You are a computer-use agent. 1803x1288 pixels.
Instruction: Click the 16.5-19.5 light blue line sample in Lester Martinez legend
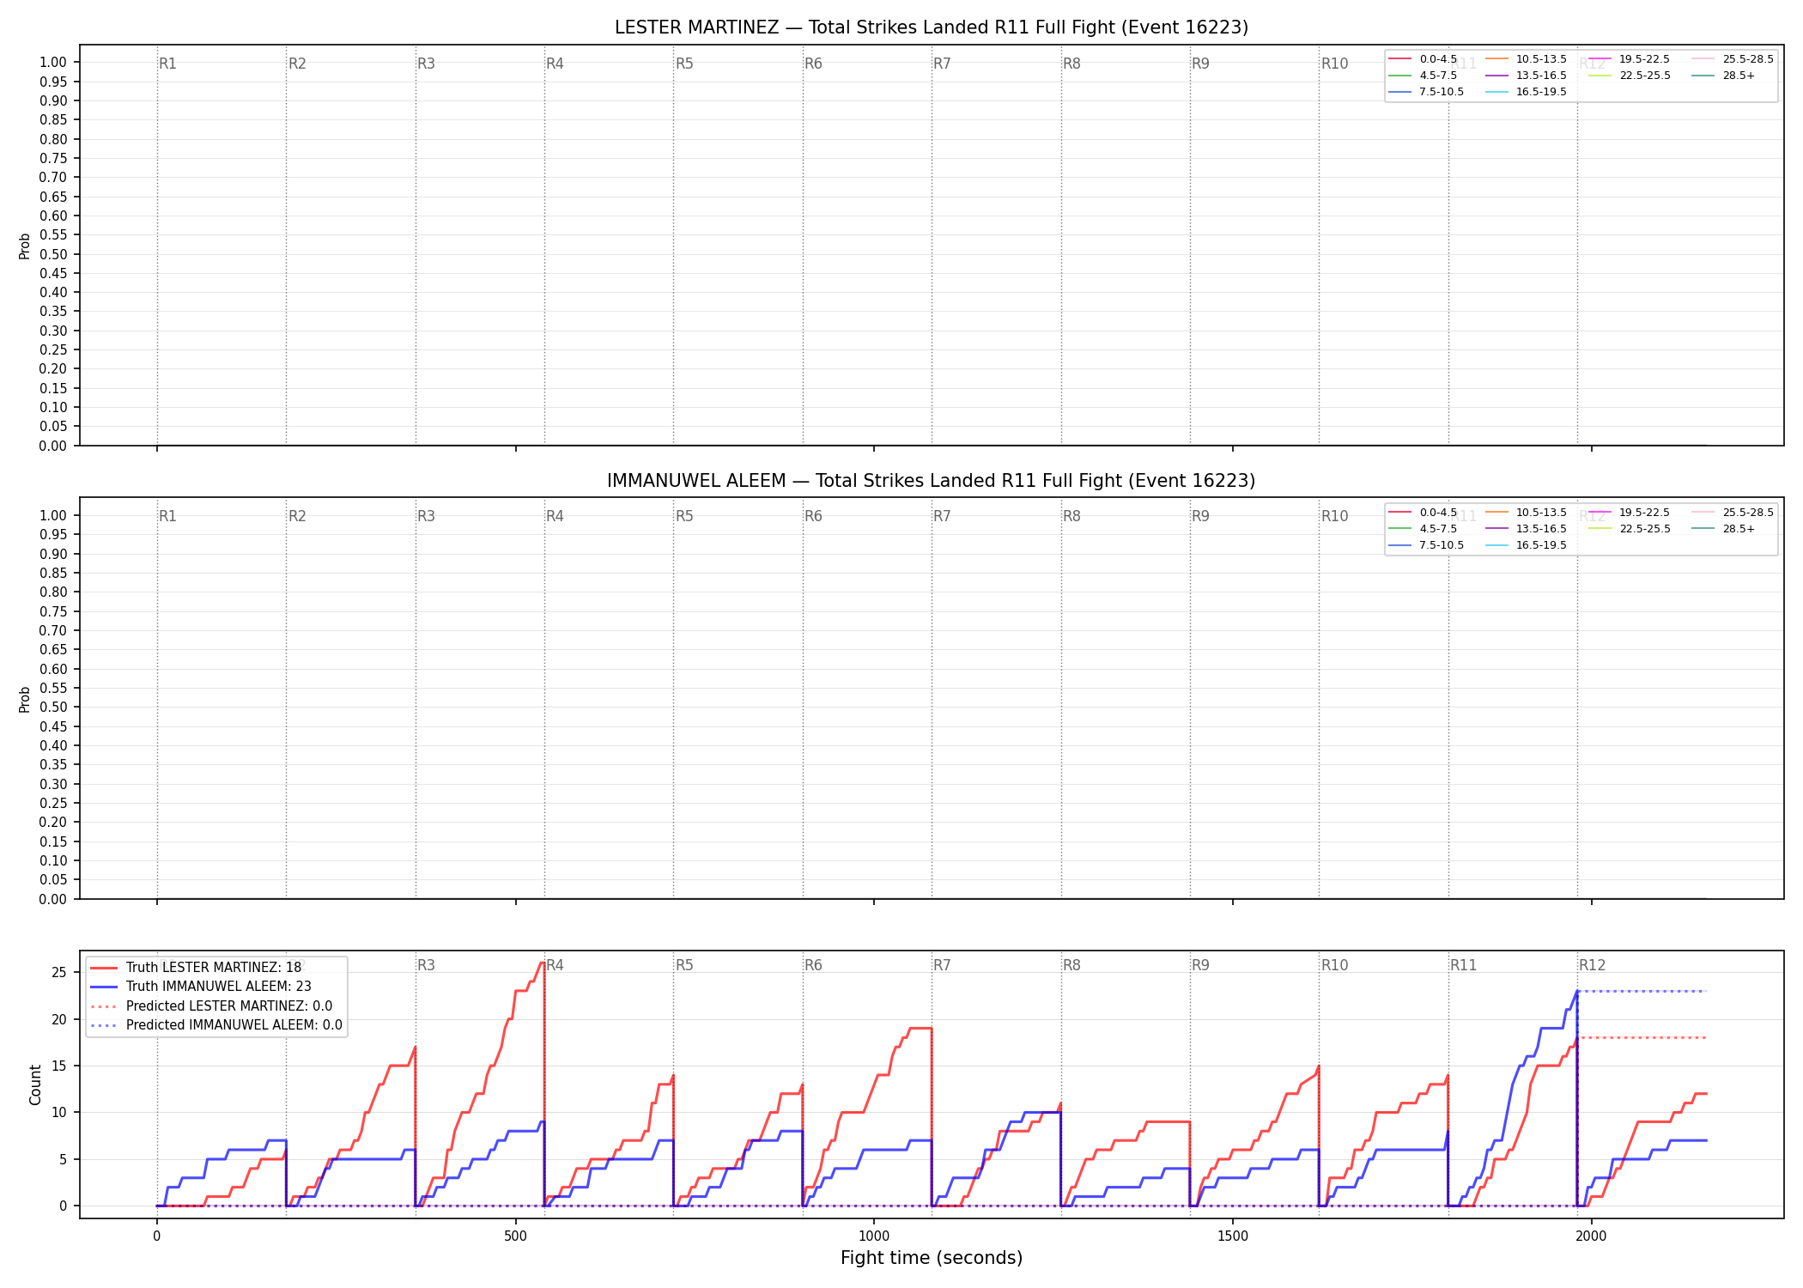click(x=1496, y=92)
